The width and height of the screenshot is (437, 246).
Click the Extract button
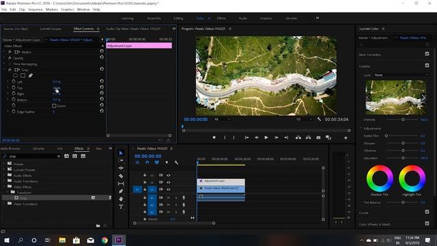tap(308, 137)
